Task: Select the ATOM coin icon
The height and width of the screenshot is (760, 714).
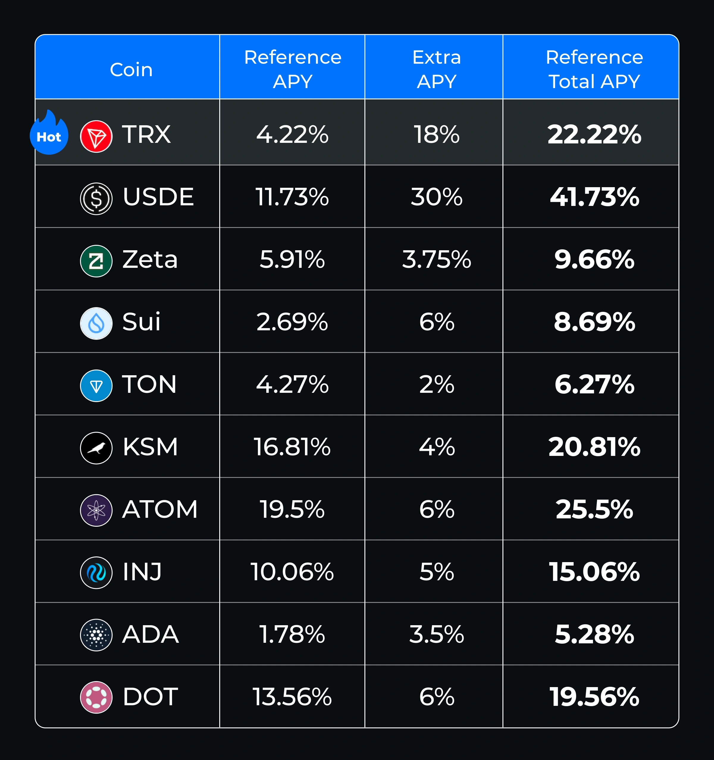Action: (x=96, y=510)
